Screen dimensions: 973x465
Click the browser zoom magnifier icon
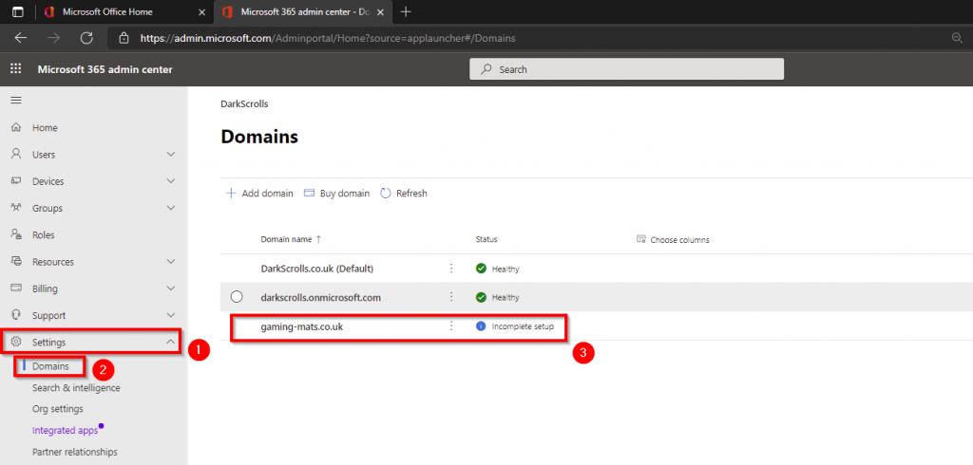[x=957, y=38]
